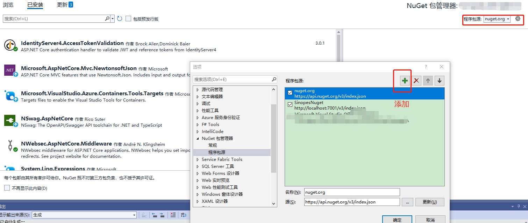Click the Update button for package source
The width and height of the screenshot is (528, 223).
(x=430, y=202)
